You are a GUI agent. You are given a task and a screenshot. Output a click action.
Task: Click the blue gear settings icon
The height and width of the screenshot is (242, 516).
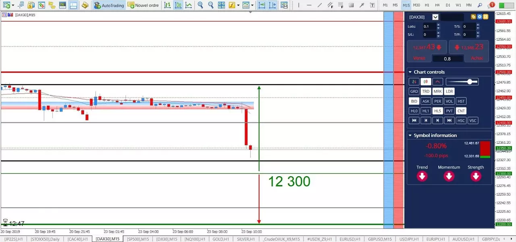pyautogui.click(x=480, y=17)
